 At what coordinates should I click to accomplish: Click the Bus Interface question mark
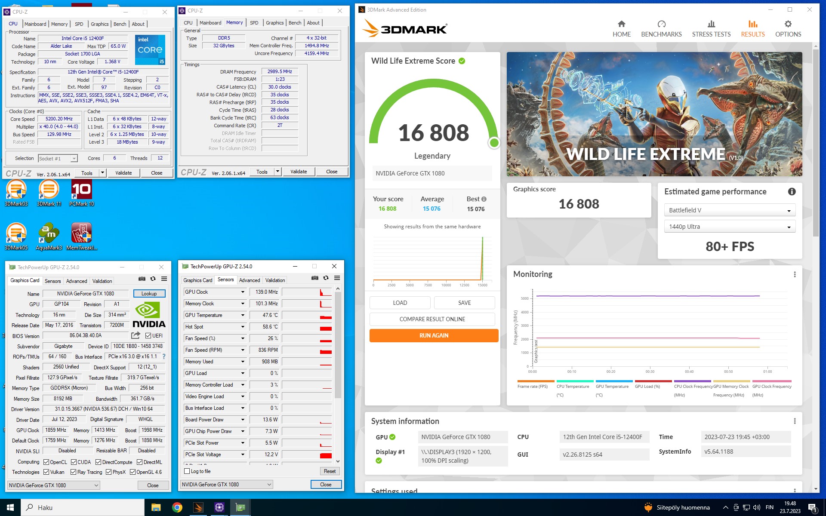163,356
